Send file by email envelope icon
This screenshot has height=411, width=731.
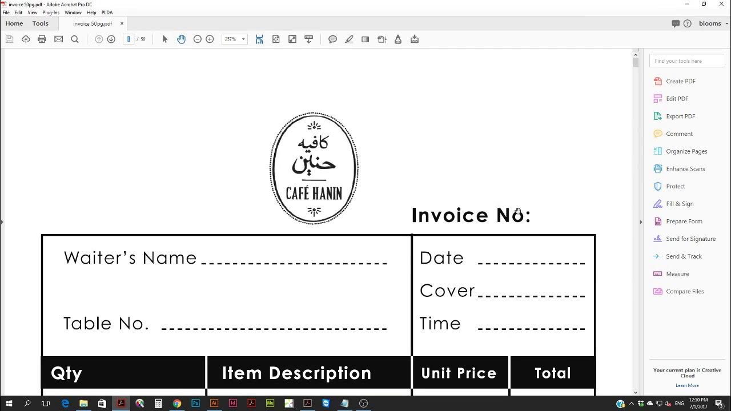coord(58,39)
